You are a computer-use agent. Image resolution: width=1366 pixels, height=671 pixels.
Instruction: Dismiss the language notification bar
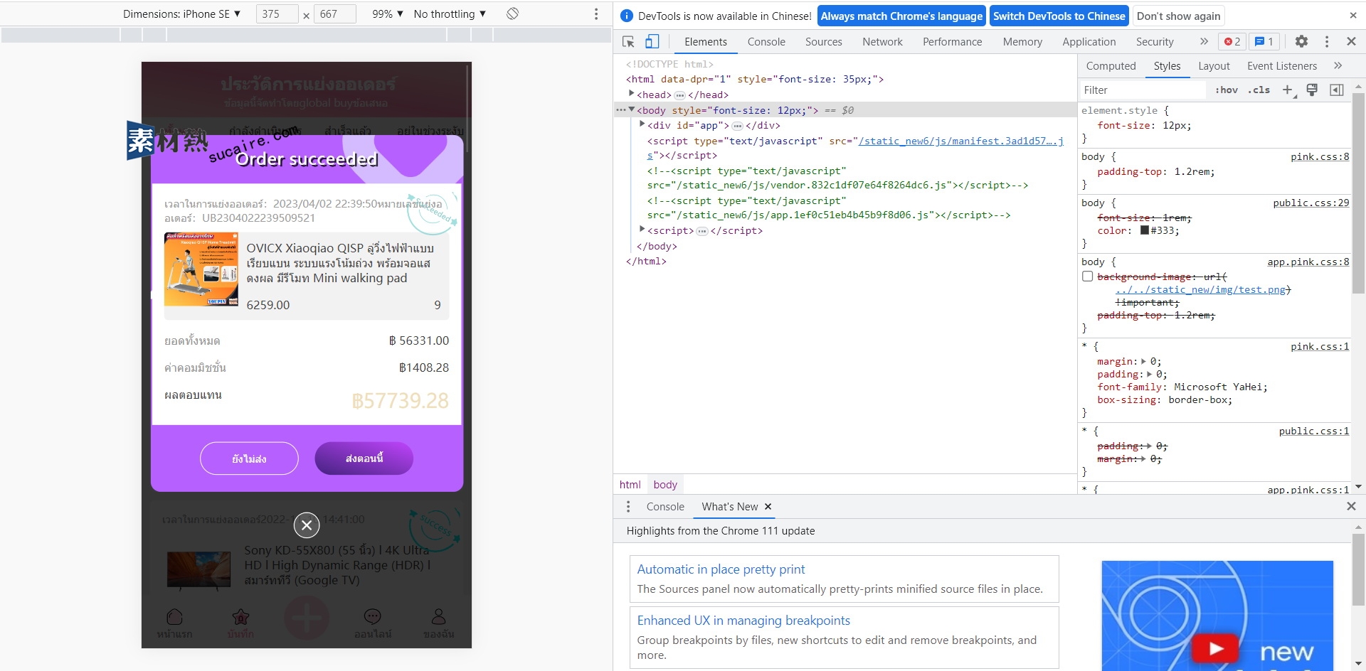point(1353,16)
